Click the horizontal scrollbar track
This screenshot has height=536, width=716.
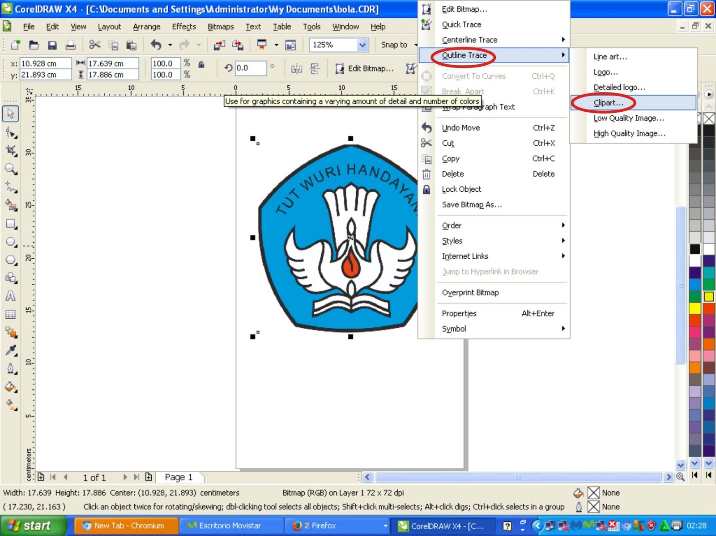517,477
